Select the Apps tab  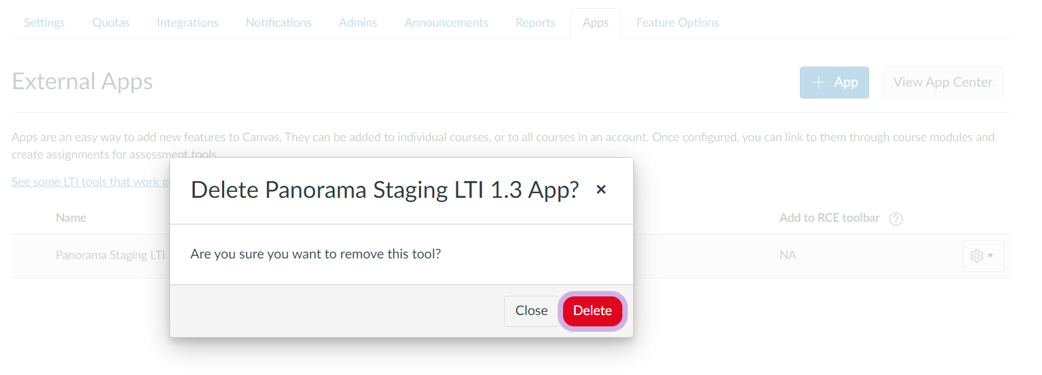click(596, 23)
